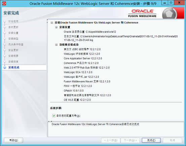Select 欢迎使用 step in sidebar
186x146 pixels.
tap(13, 21)
